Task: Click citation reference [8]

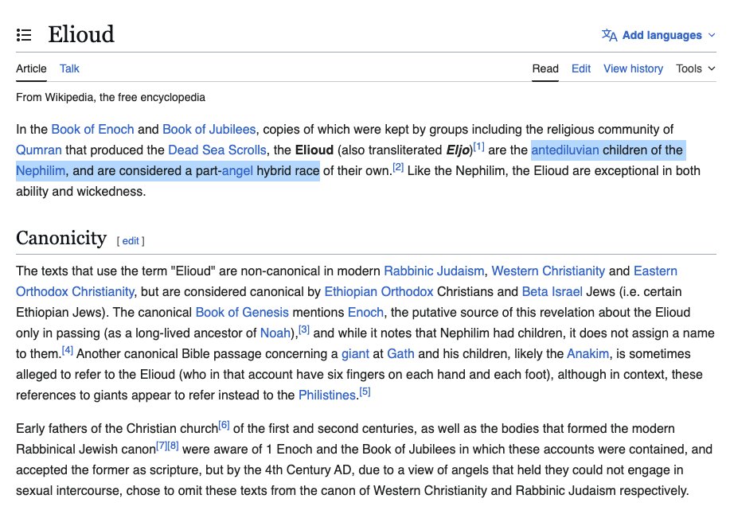Action: (x=174, y=446)
